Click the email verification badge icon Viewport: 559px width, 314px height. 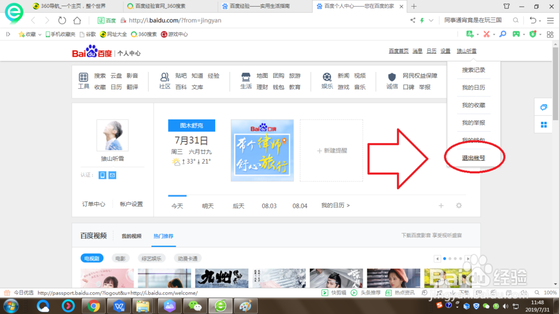(112, 175)
